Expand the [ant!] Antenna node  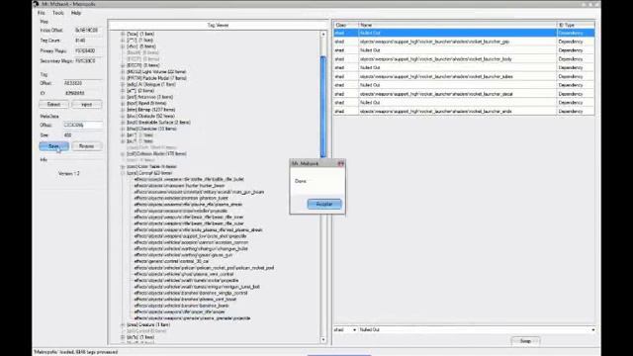tap(123, 97)
